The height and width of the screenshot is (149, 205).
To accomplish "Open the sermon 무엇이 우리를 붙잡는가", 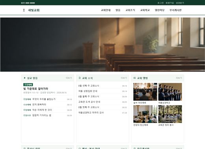I will [44, 99].
